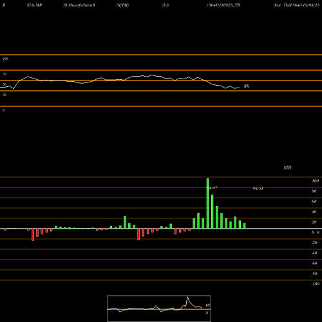Viewport: 322px width, 322px height.
Task: Click the mini overview chart thumbnail
Action: (x=159, y=308)
